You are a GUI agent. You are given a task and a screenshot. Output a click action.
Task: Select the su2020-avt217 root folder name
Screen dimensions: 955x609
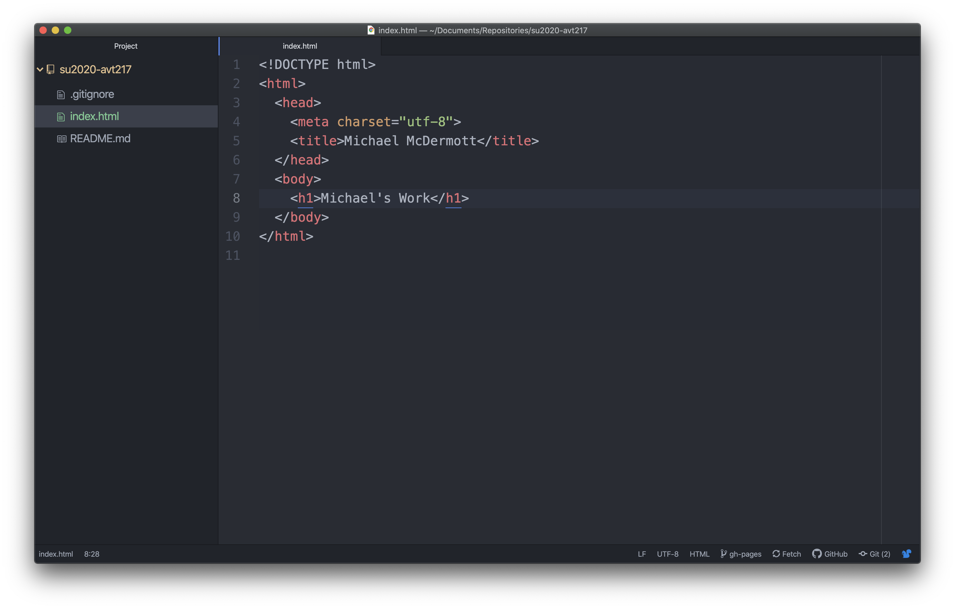click(95, 70)
